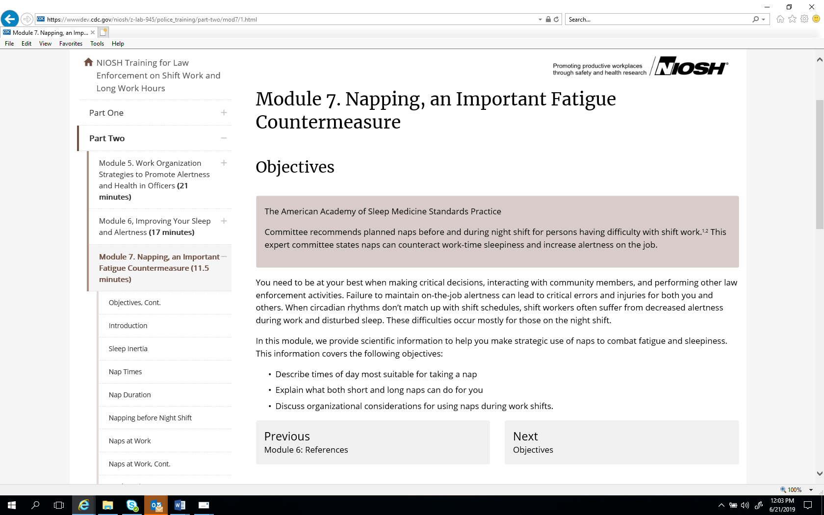Screen dimensions: 824x515
Task: Expand Module 5 Work Organization submenu
Action: pyautogui.click(x=224, y=163)
